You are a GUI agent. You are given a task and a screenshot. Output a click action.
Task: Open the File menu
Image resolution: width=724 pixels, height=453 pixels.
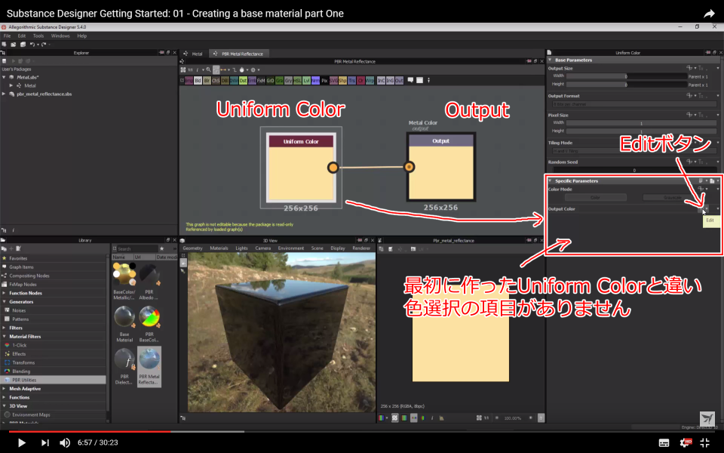[x=7, y=35]
